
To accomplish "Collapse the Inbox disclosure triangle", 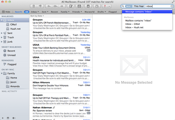I will pyautogui.click(x=2, y=20).
